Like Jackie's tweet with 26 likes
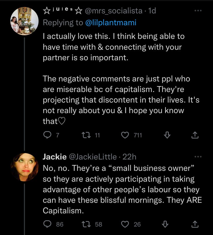Screen dimensions: 213x235 125,224
